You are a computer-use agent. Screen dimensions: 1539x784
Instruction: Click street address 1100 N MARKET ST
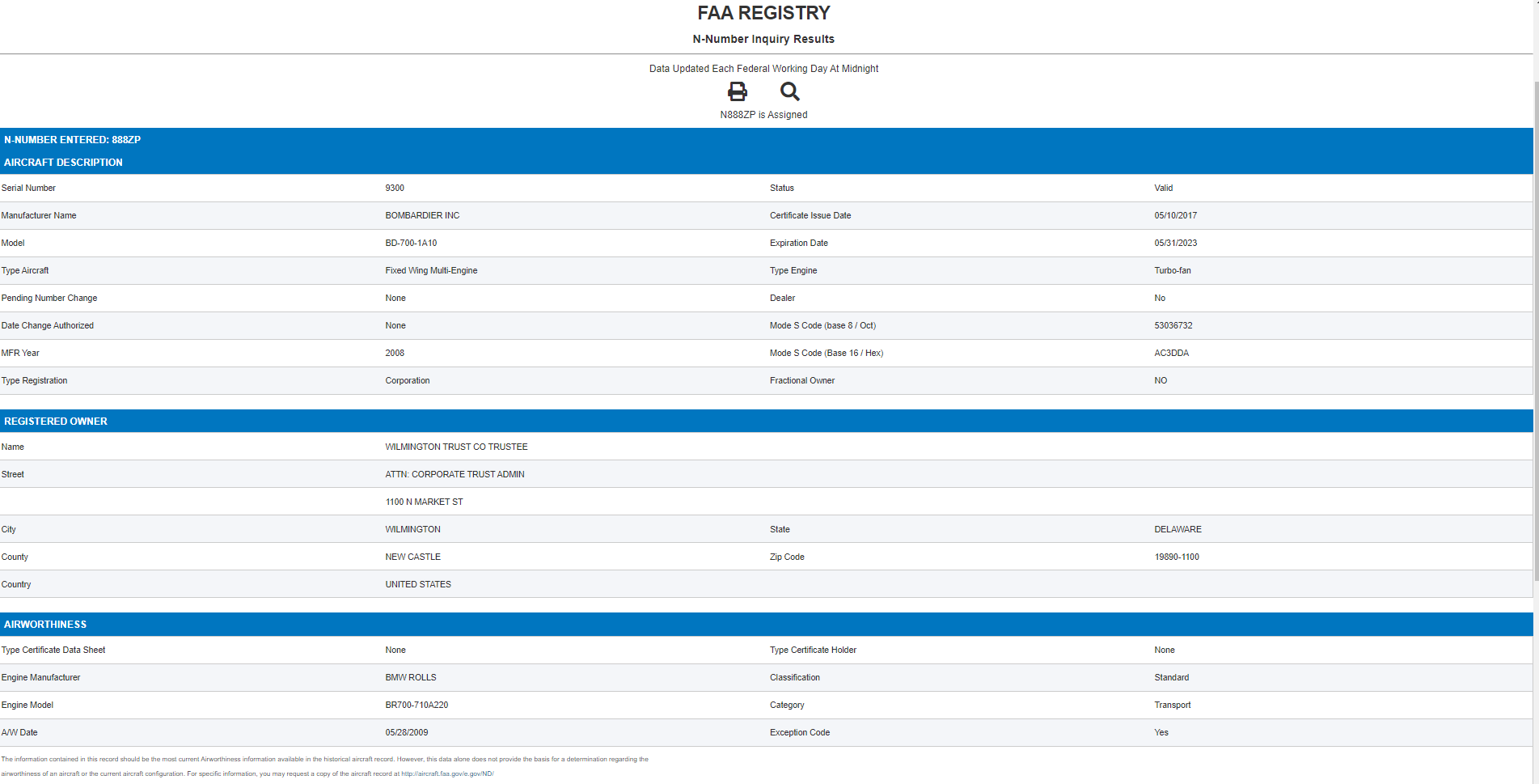coord(424,502)
